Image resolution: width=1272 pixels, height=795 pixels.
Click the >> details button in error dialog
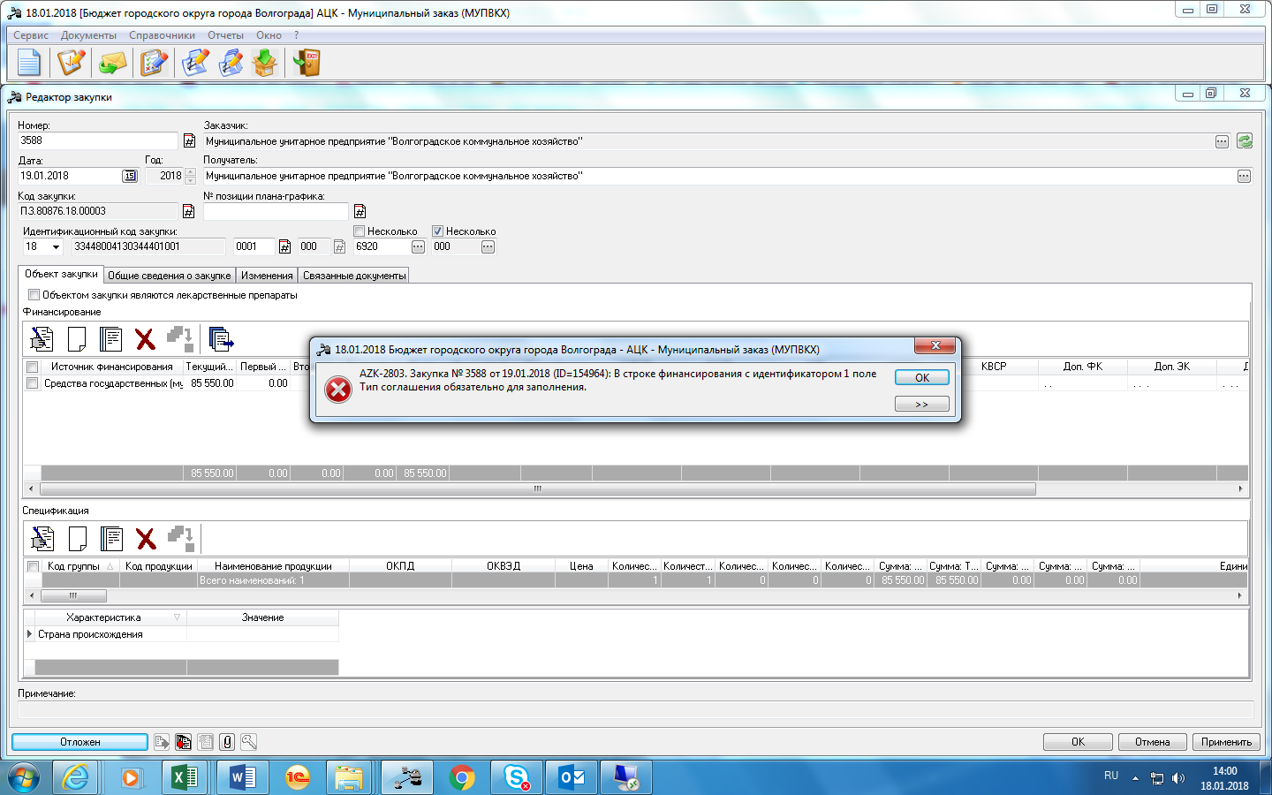point(921,404)
